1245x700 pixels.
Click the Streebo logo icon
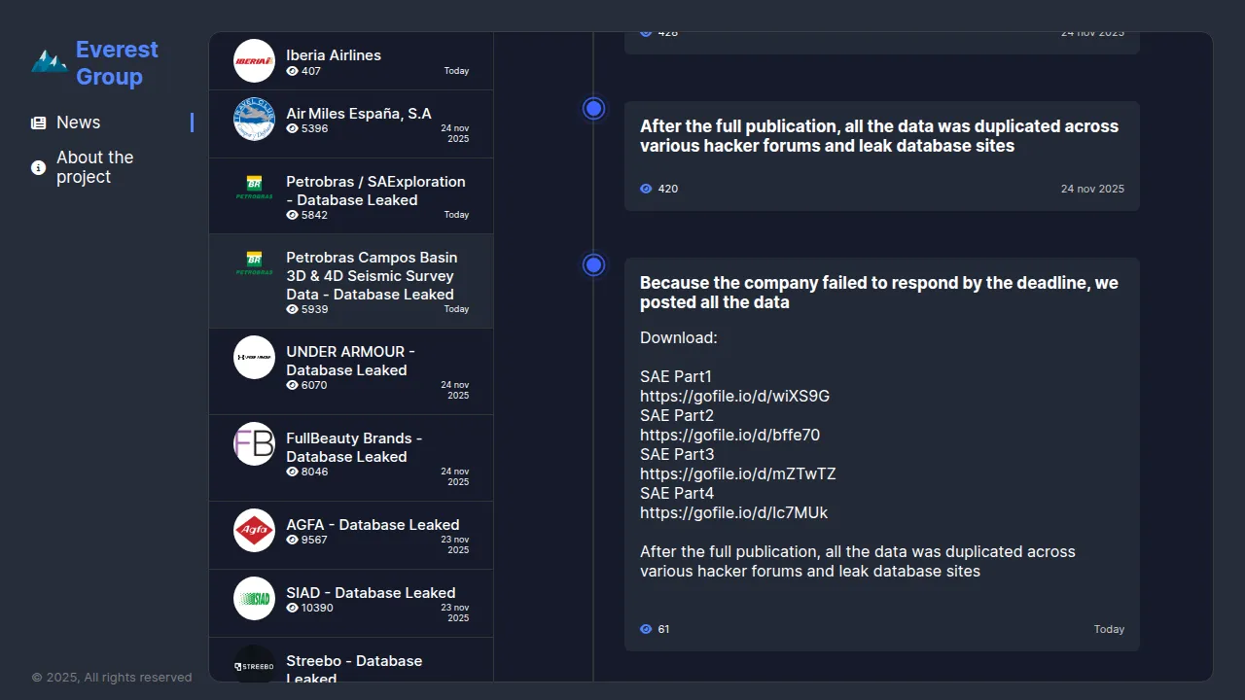[x=254, y=665]
